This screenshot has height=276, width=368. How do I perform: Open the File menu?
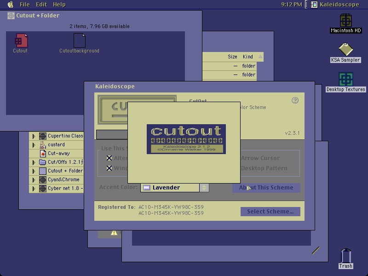click(x=25, y=5)
